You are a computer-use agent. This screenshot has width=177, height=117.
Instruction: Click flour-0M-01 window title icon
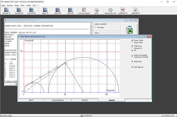[x=19, y=36]
